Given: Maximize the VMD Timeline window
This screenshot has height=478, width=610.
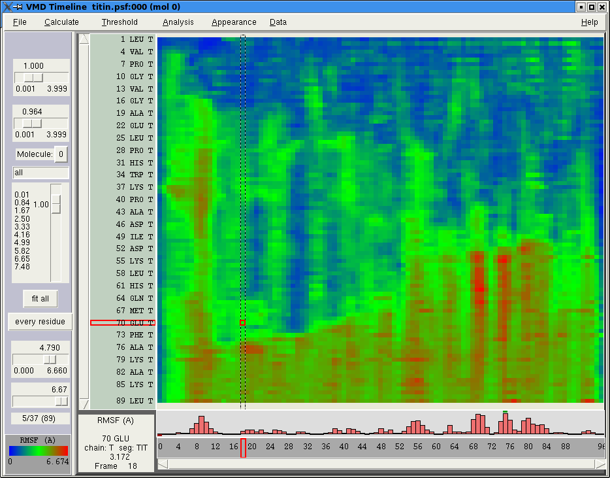Looking at the screenshot, I should pos(592,7).
